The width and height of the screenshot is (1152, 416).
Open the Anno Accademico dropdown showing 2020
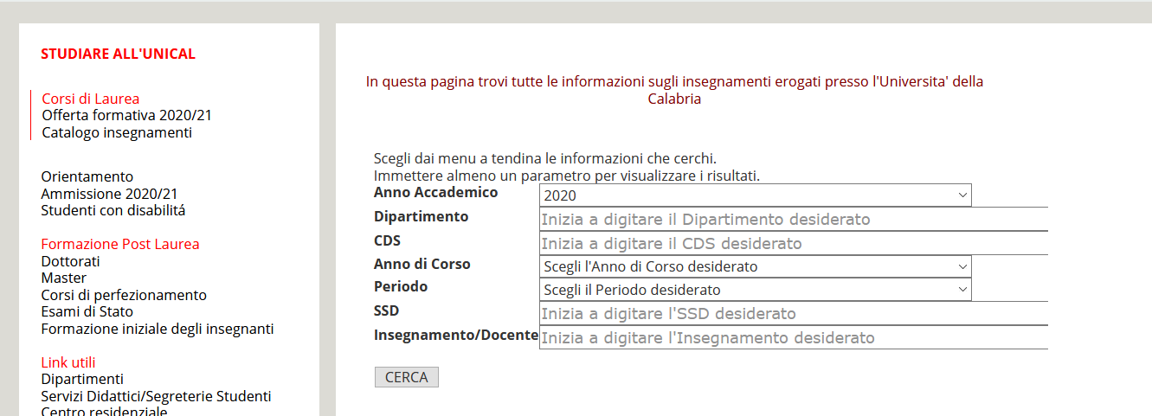755,195
